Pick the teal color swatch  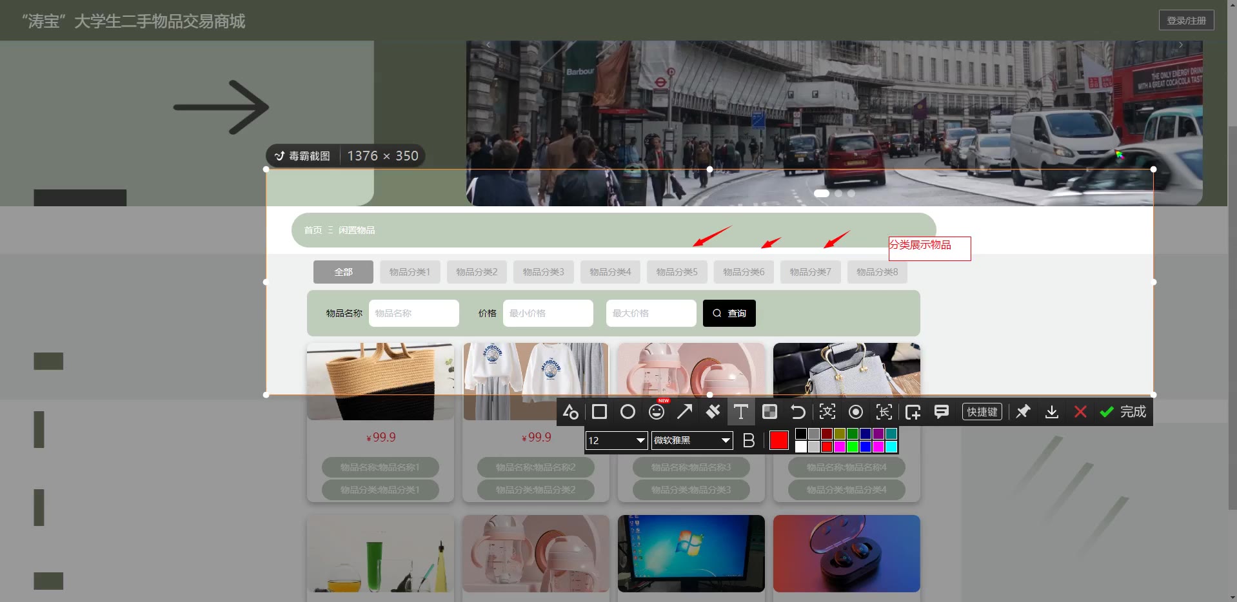891,434
